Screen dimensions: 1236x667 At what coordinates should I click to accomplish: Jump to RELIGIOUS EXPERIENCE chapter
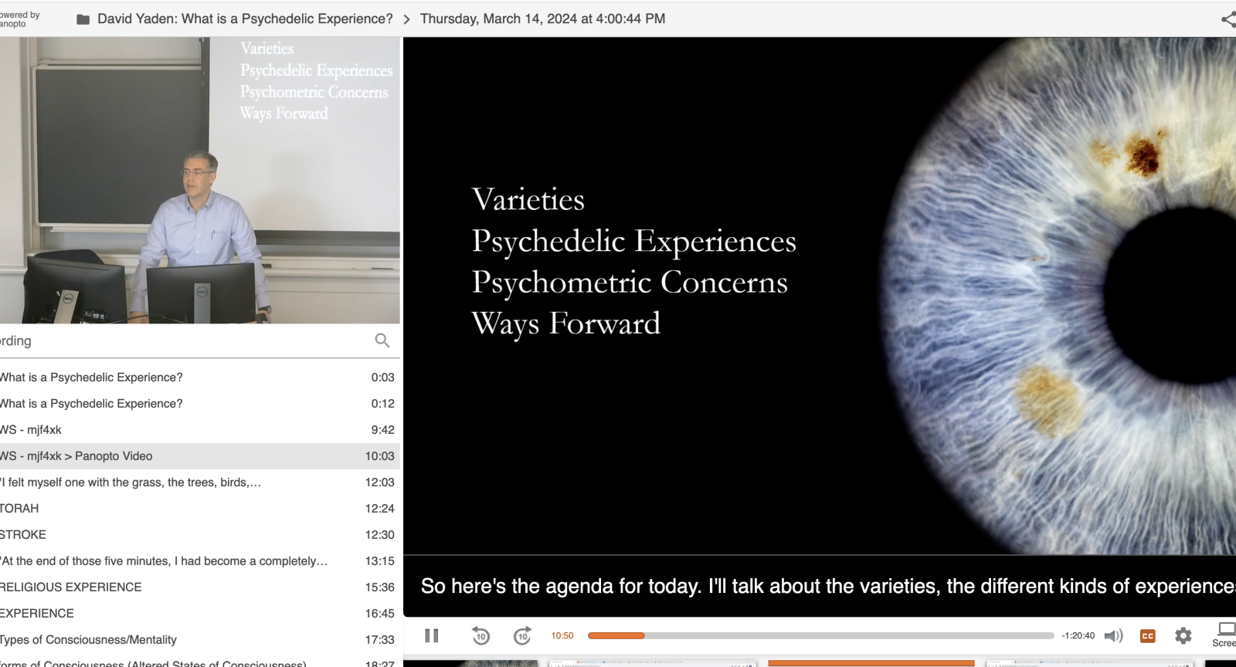(x=200, y=587)
